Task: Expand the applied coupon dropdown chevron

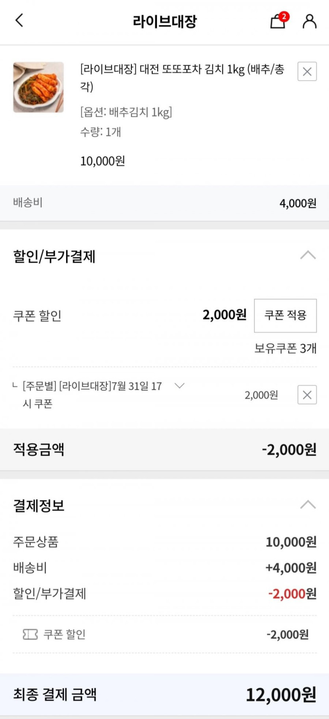Action: point(179,386)
